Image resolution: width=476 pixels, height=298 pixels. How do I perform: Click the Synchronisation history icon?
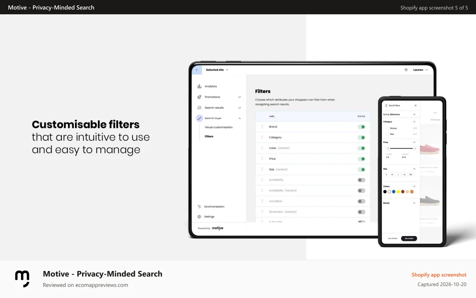pyautogui.click(x=199, y=207)
